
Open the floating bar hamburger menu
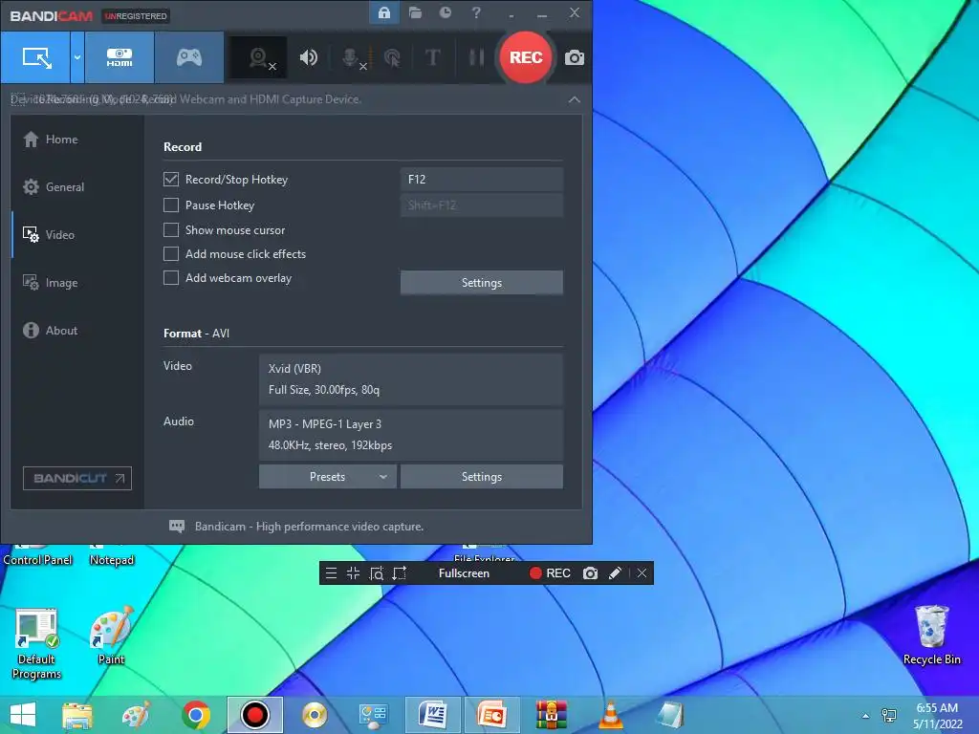(331, 573)
